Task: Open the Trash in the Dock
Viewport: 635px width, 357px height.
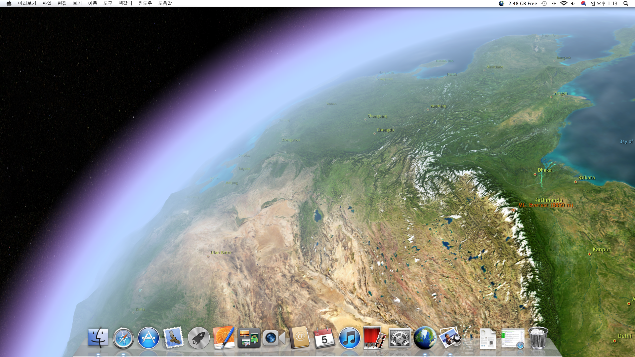Action: (538, 338)
